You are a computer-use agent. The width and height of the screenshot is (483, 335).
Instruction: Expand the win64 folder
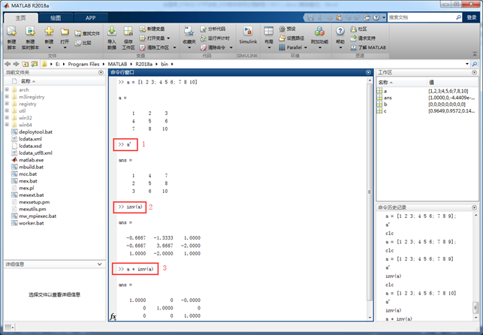tap(7, 125)
